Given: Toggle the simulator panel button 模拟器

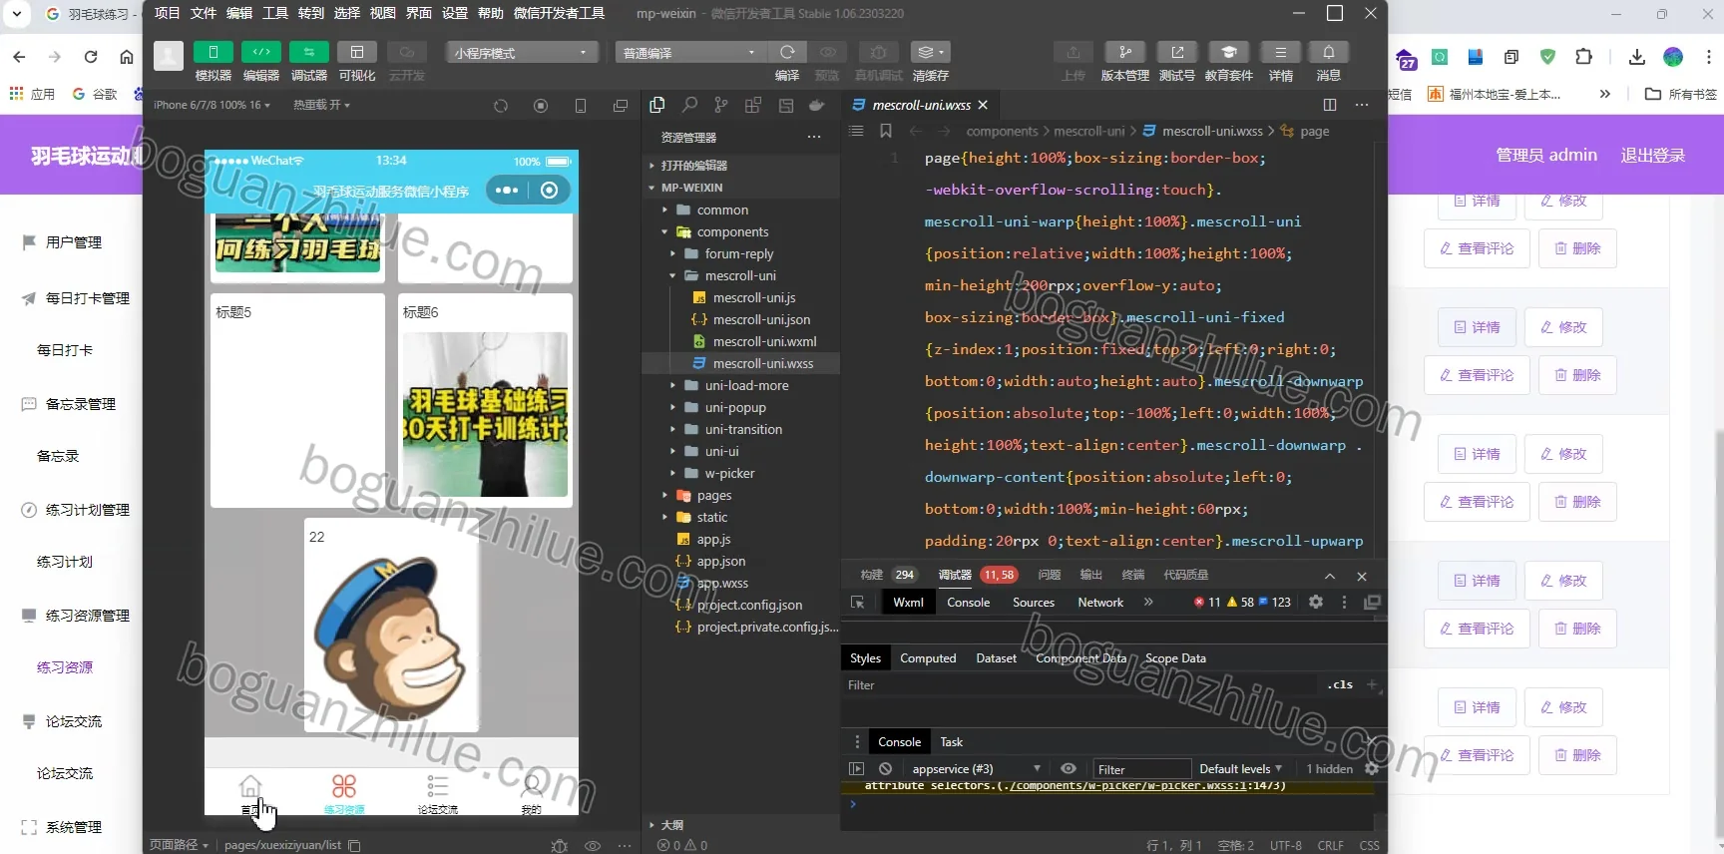Looking at the screenshot, I should (213, 52).
